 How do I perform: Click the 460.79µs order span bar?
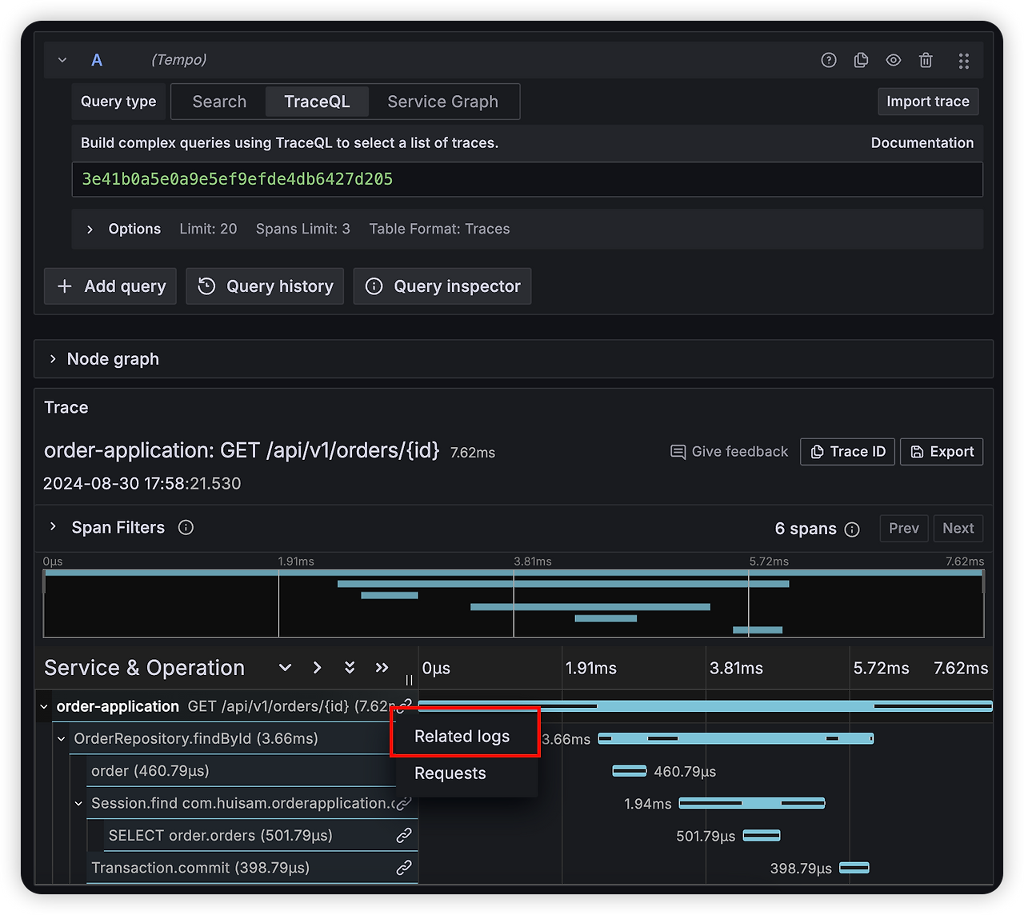coord(629,771)
